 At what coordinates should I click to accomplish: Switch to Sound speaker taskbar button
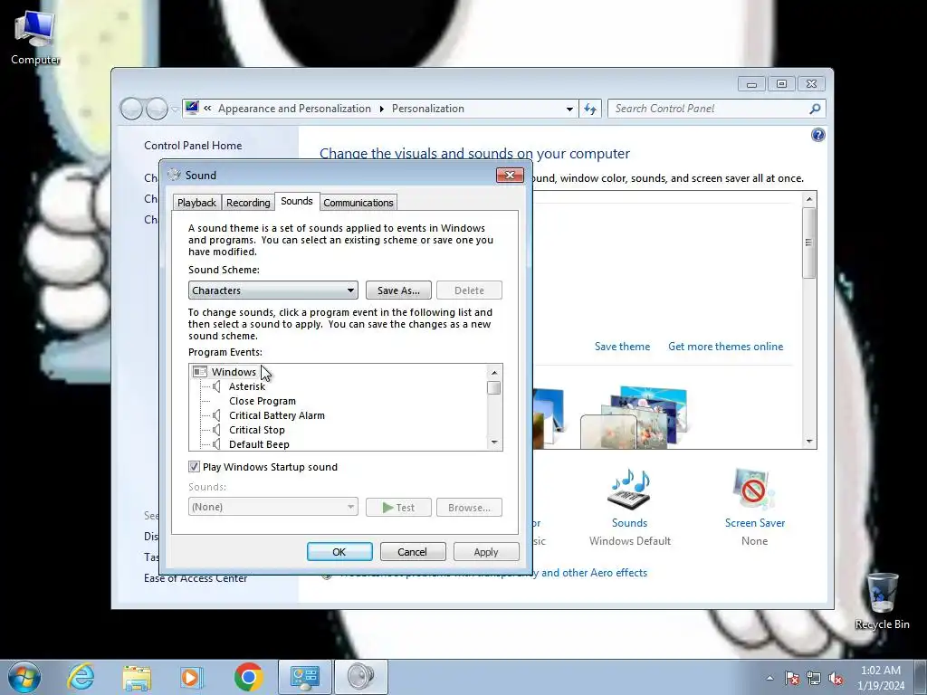tap(361, 677)
